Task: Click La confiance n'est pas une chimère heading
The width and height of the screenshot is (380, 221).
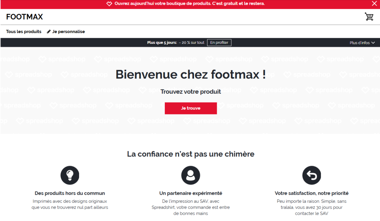Action: pos(191,154)
